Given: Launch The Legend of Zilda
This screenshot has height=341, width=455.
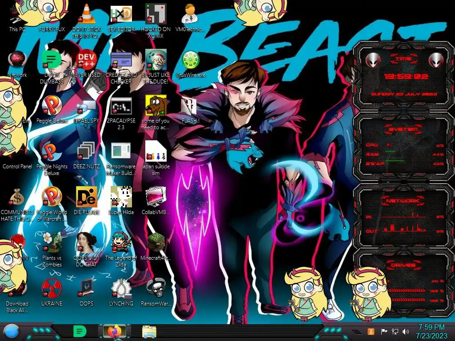Looking at the screenshot, I should tap(121, 242).
